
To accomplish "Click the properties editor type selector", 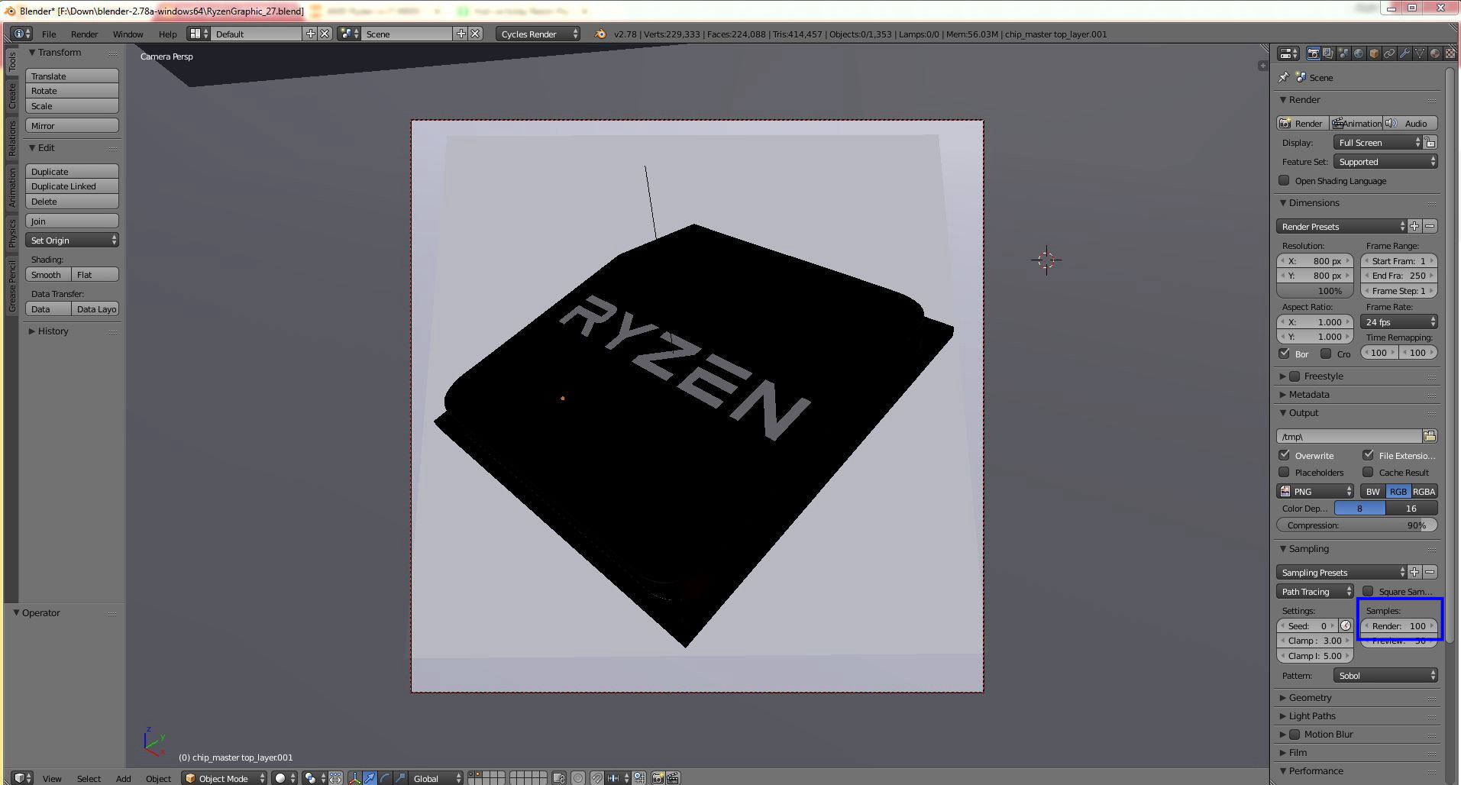I will pyautogui.click(x=1288, y=53).
